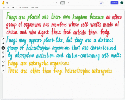Expand the frame bar thumbnail
The height and width of the screenshot is (100, 125).
click(63, 3)
